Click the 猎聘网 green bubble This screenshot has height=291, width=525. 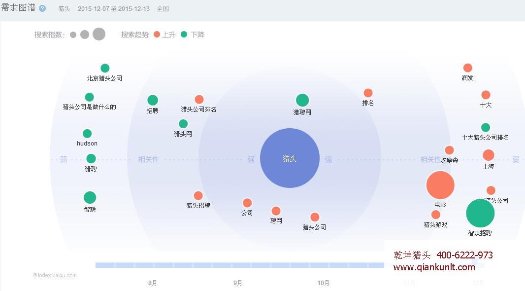click(x=302, y=101)
